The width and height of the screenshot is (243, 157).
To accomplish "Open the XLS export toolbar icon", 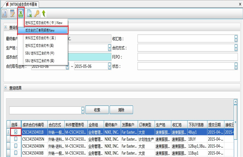I will point(21,14).
